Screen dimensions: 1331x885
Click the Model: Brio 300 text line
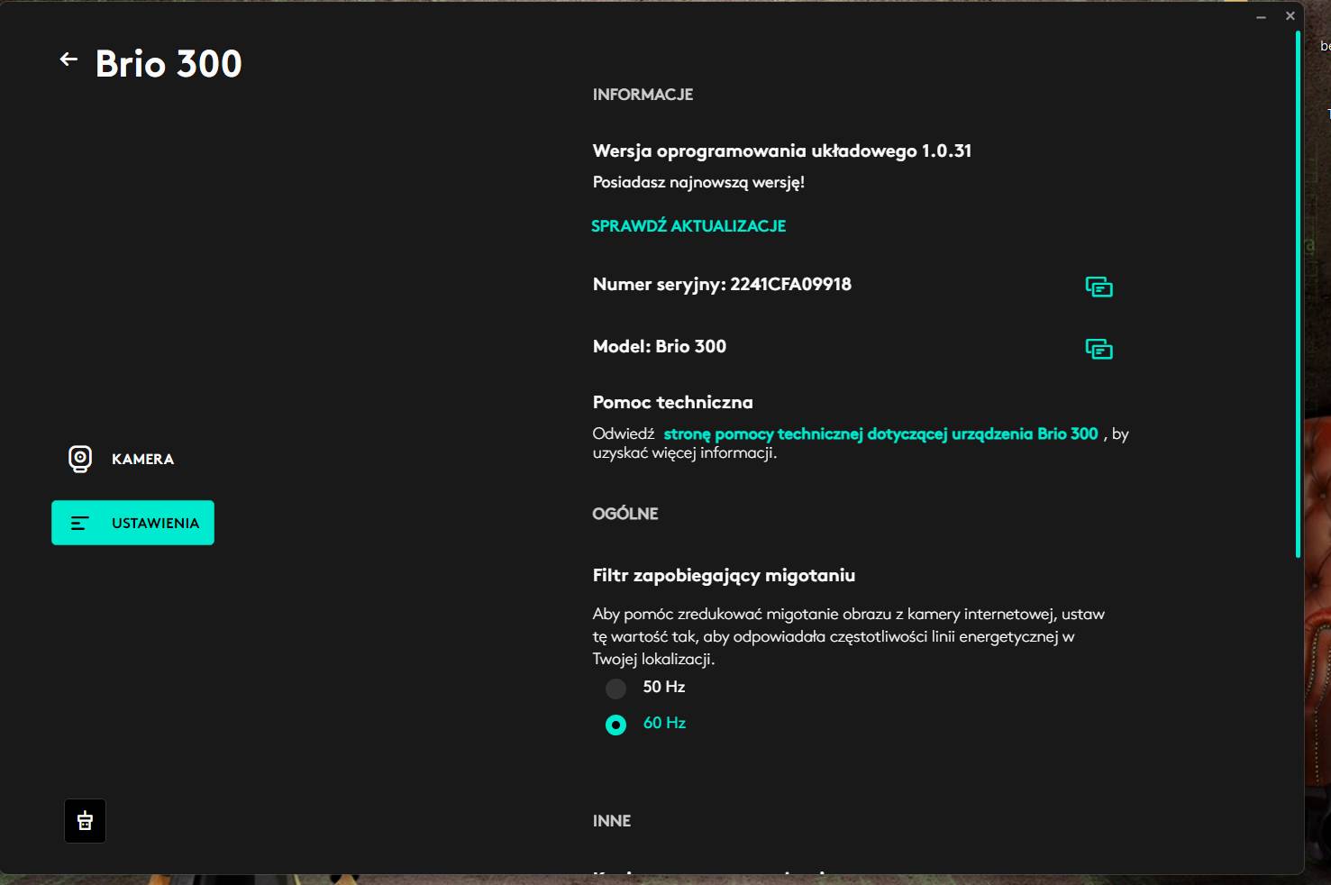point(660,346)
